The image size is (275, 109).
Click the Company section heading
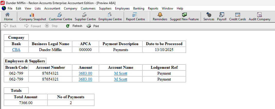16,37
